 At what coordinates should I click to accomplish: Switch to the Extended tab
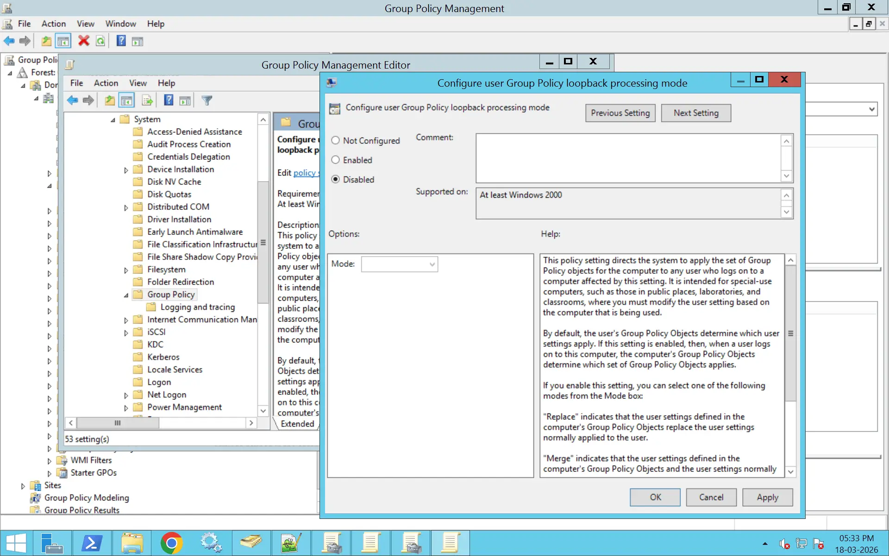point(298,424)
